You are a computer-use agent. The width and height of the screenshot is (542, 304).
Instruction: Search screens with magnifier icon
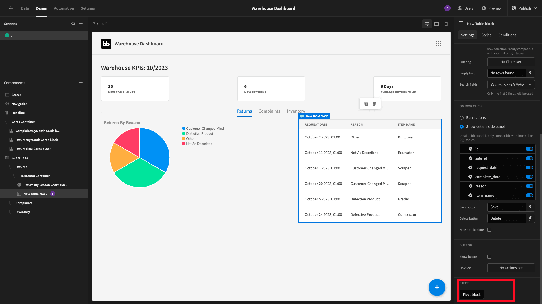pos(73,24)
